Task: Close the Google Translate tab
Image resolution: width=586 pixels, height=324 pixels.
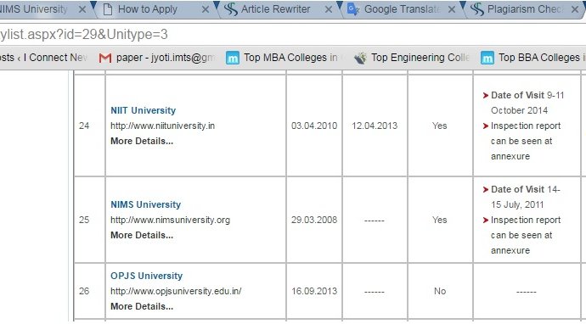Action: point(452,9)
